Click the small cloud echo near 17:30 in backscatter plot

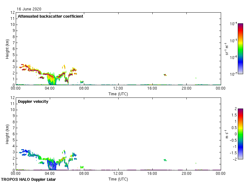coord(165,75)
